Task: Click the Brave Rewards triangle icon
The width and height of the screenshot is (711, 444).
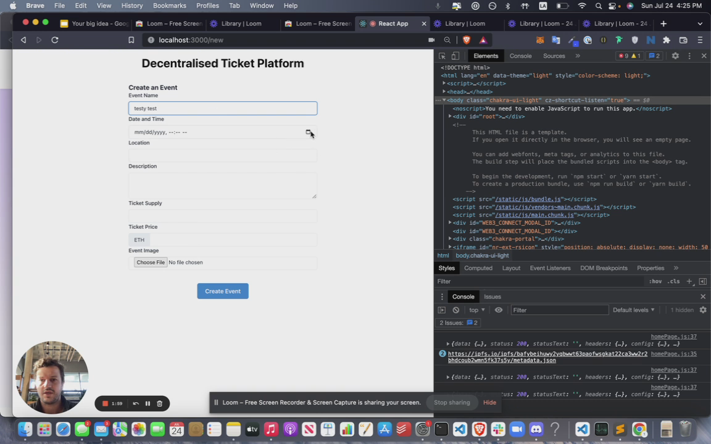Action: [x=483, y=40]
